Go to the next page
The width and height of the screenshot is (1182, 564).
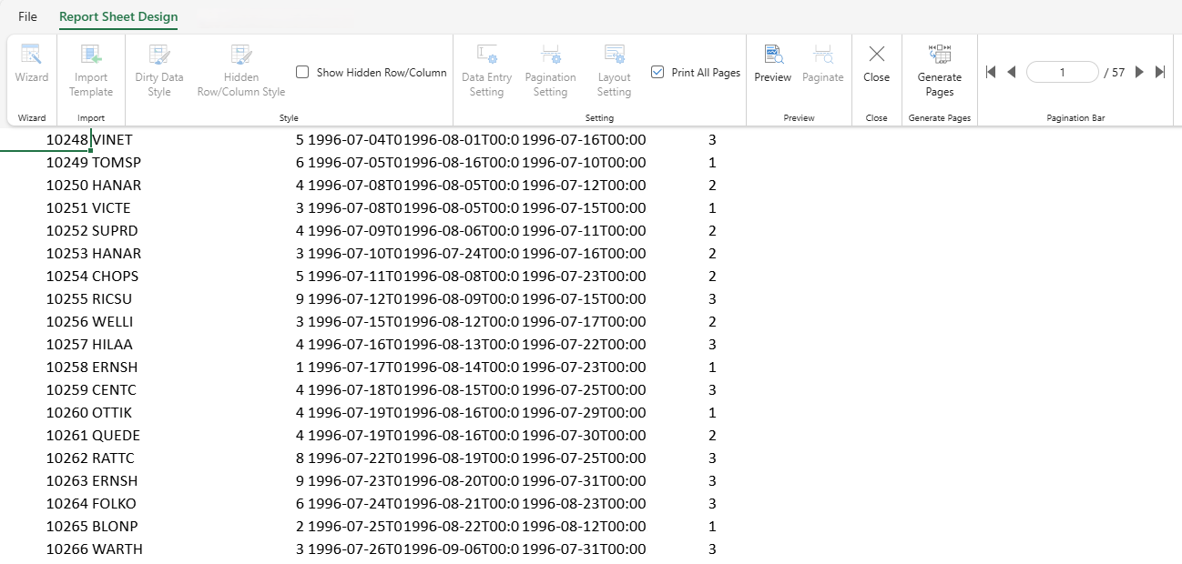(1139, 72)
